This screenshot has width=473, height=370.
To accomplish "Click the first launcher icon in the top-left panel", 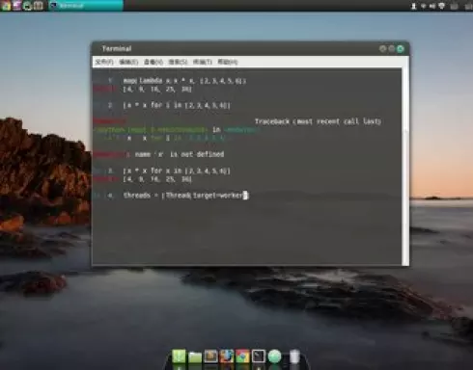I will [x=6, y=6].
